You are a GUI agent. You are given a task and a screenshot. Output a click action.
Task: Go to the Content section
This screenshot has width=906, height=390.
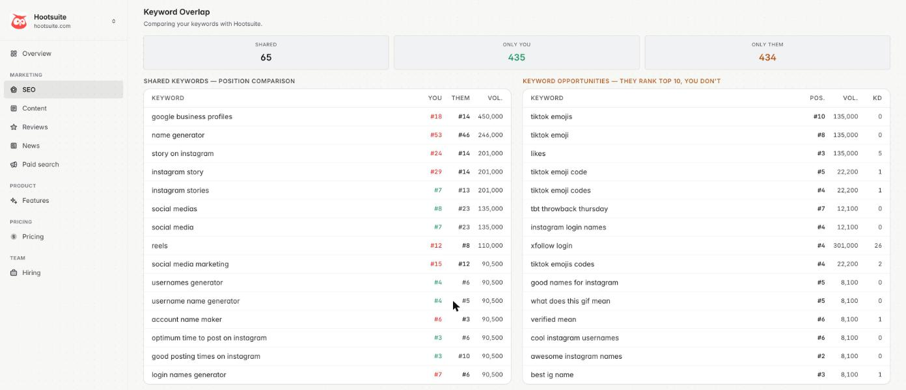(x=63, y=109)
